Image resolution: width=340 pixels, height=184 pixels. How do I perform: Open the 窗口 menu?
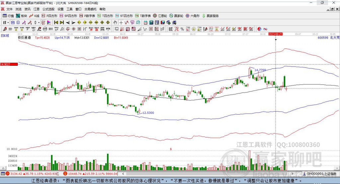pos(78,9)
